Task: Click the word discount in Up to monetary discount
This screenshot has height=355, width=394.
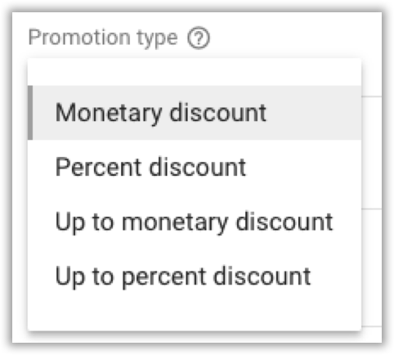Action: 284,222
